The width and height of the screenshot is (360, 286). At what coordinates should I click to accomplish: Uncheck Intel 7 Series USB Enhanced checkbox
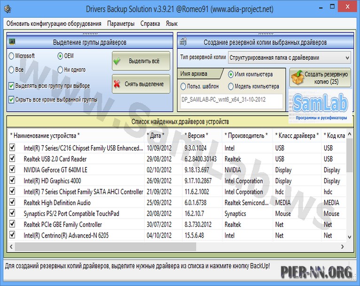pyautogui.click(x=12, y=147)
